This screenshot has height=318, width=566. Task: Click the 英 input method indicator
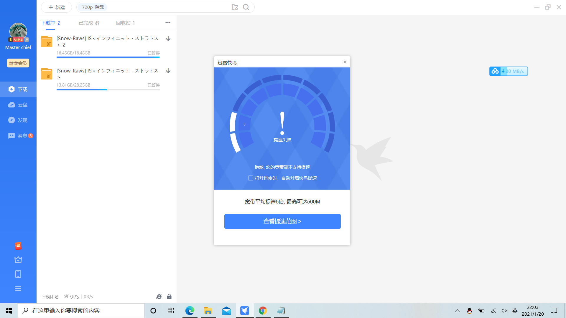(x=515, y=311)
